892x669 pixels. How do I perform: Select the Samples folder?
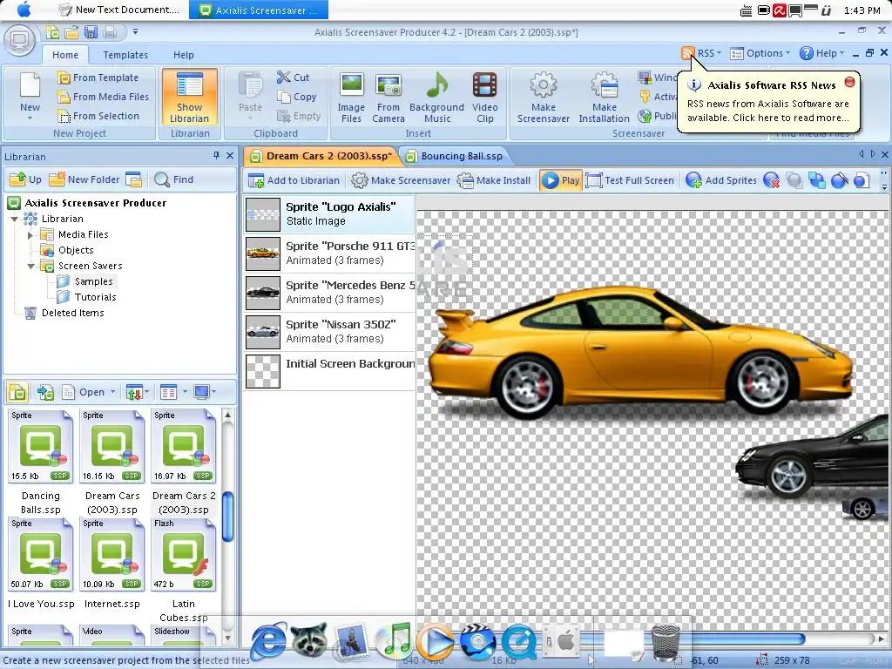coord(84,281)
